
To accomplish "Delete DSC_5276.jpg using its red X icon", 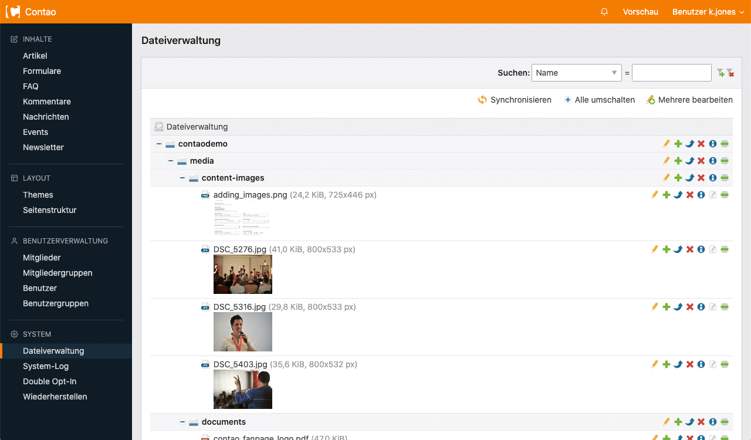I will tap(690, 249).
